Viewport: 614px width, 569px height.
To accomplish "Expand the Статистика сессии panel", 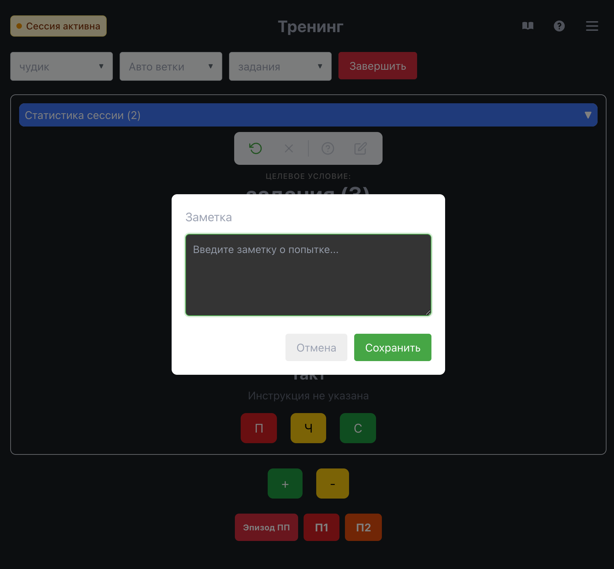I will [x=308, y=115].
